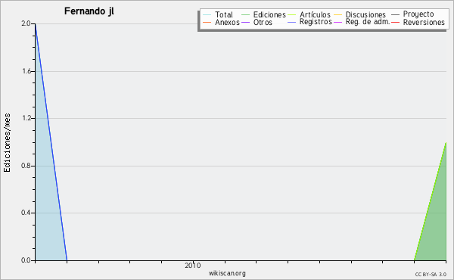Click the y-axis value '0.4'
Image resolution: width=454 pixels, height=280 pixels.
[x=26, y=213]
